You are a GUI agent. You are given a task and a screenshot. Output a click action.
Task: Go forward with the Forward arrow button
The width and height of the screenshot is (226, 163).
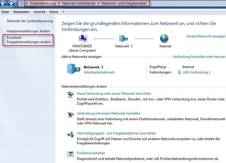click(x=11, y=3)
